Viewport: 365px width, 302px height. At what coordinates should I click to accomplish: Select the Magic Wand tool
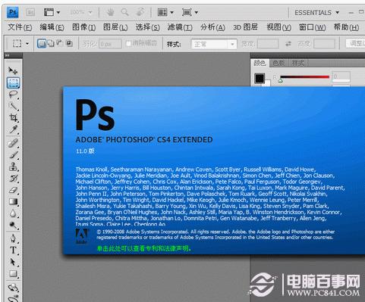[13, 106]
